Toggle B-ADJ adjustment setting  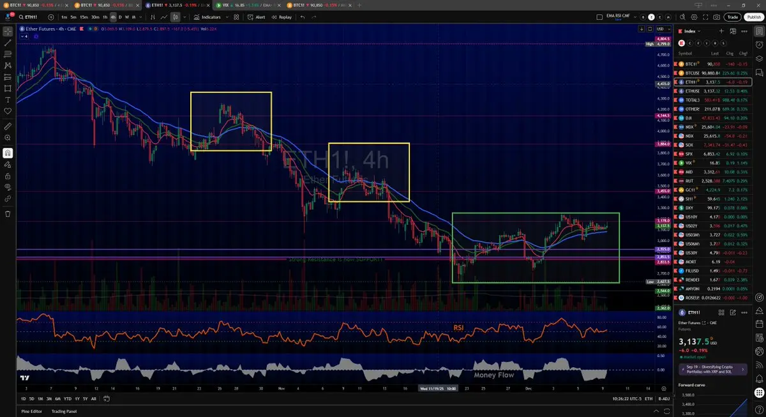(x=663, y=398)
